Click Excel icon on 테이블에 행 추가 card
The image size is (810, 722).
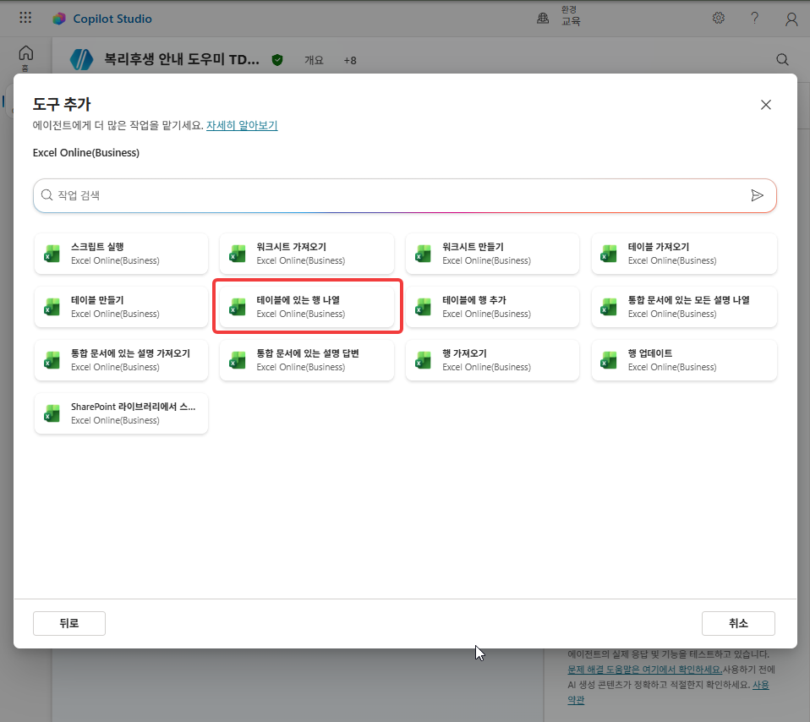point(423,307)
